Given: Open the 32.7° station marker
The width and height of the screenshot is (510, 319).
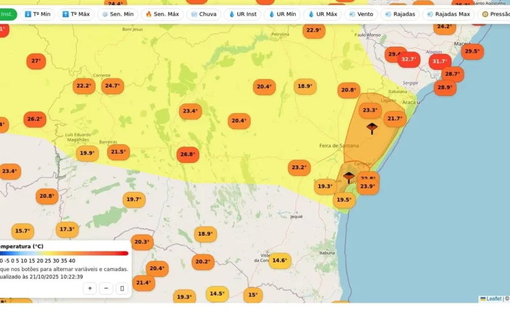Looking at the screenshot, I should coord(409,60).
